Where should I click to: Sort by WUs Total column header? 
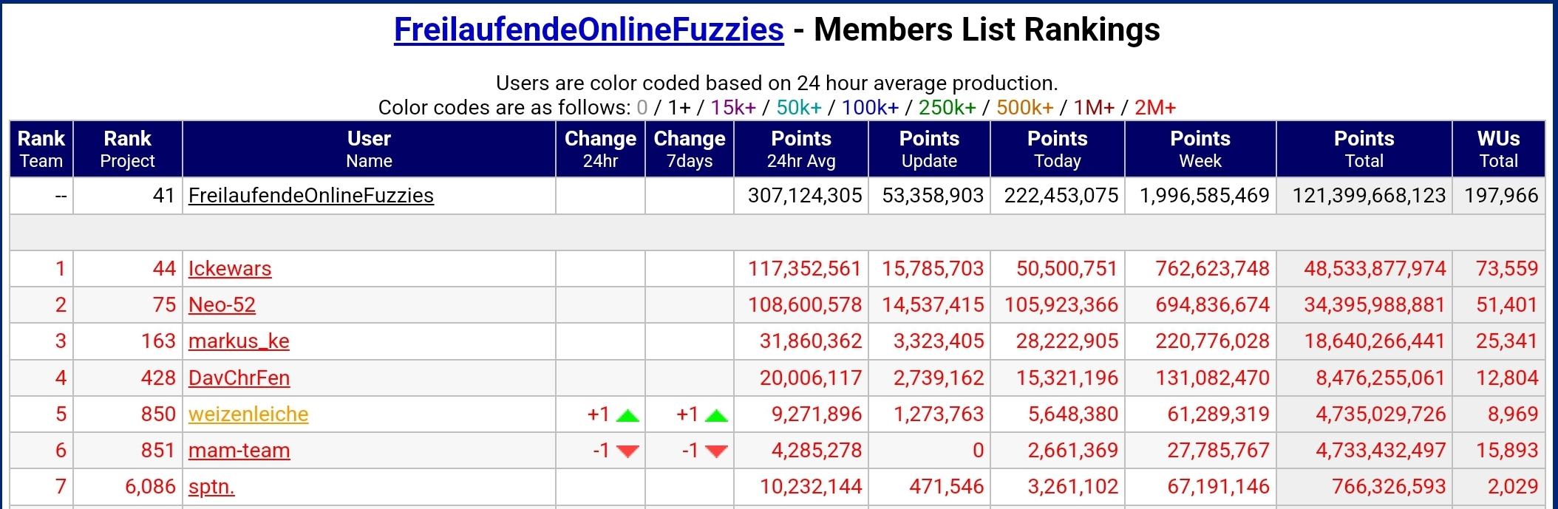click(1498, 148)
